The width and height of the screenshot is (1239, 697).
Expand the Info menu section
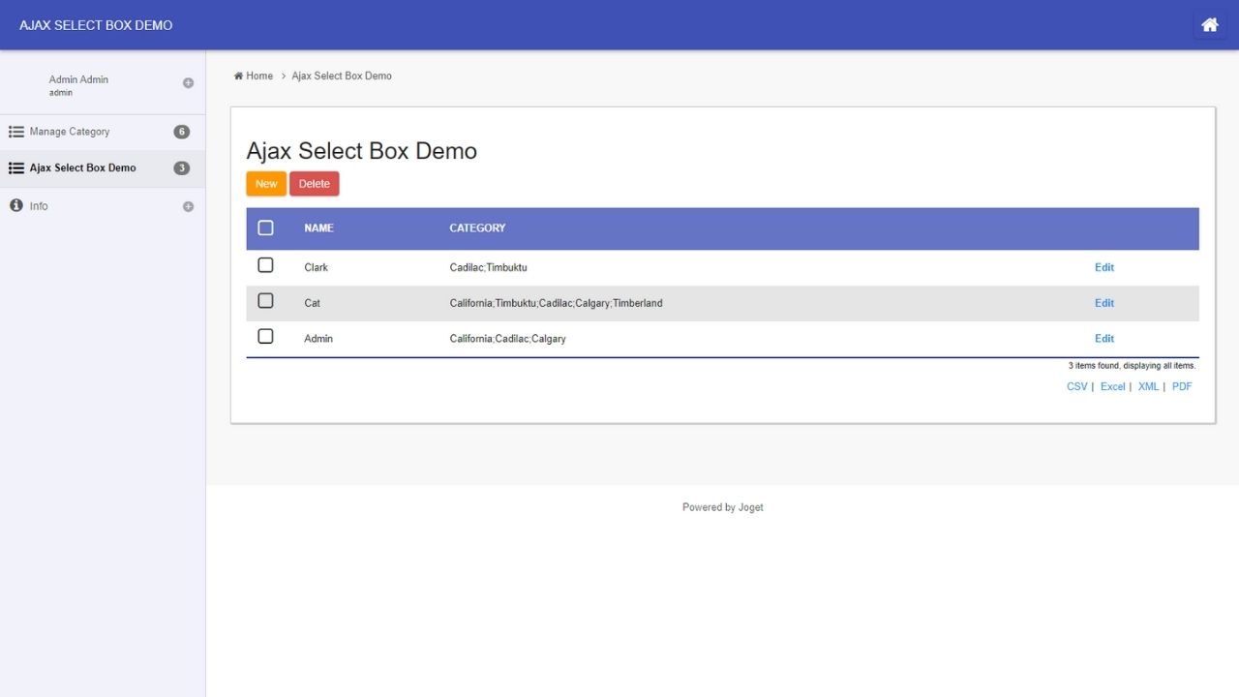[188, 206]
